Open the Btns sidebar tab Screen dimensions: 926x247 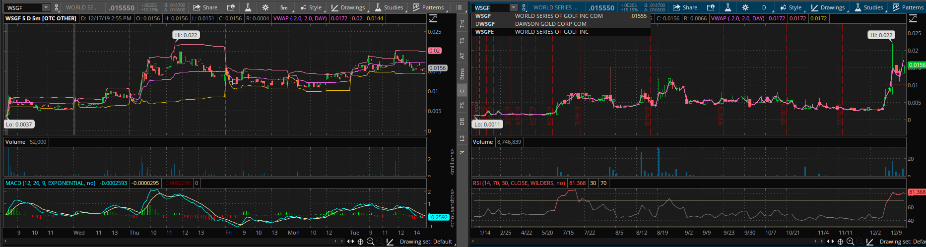click(x=462, y=74)
